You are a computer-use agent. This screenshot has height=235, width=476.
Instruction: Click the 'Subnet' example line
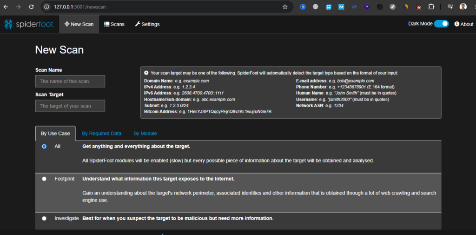click(166, 106)
